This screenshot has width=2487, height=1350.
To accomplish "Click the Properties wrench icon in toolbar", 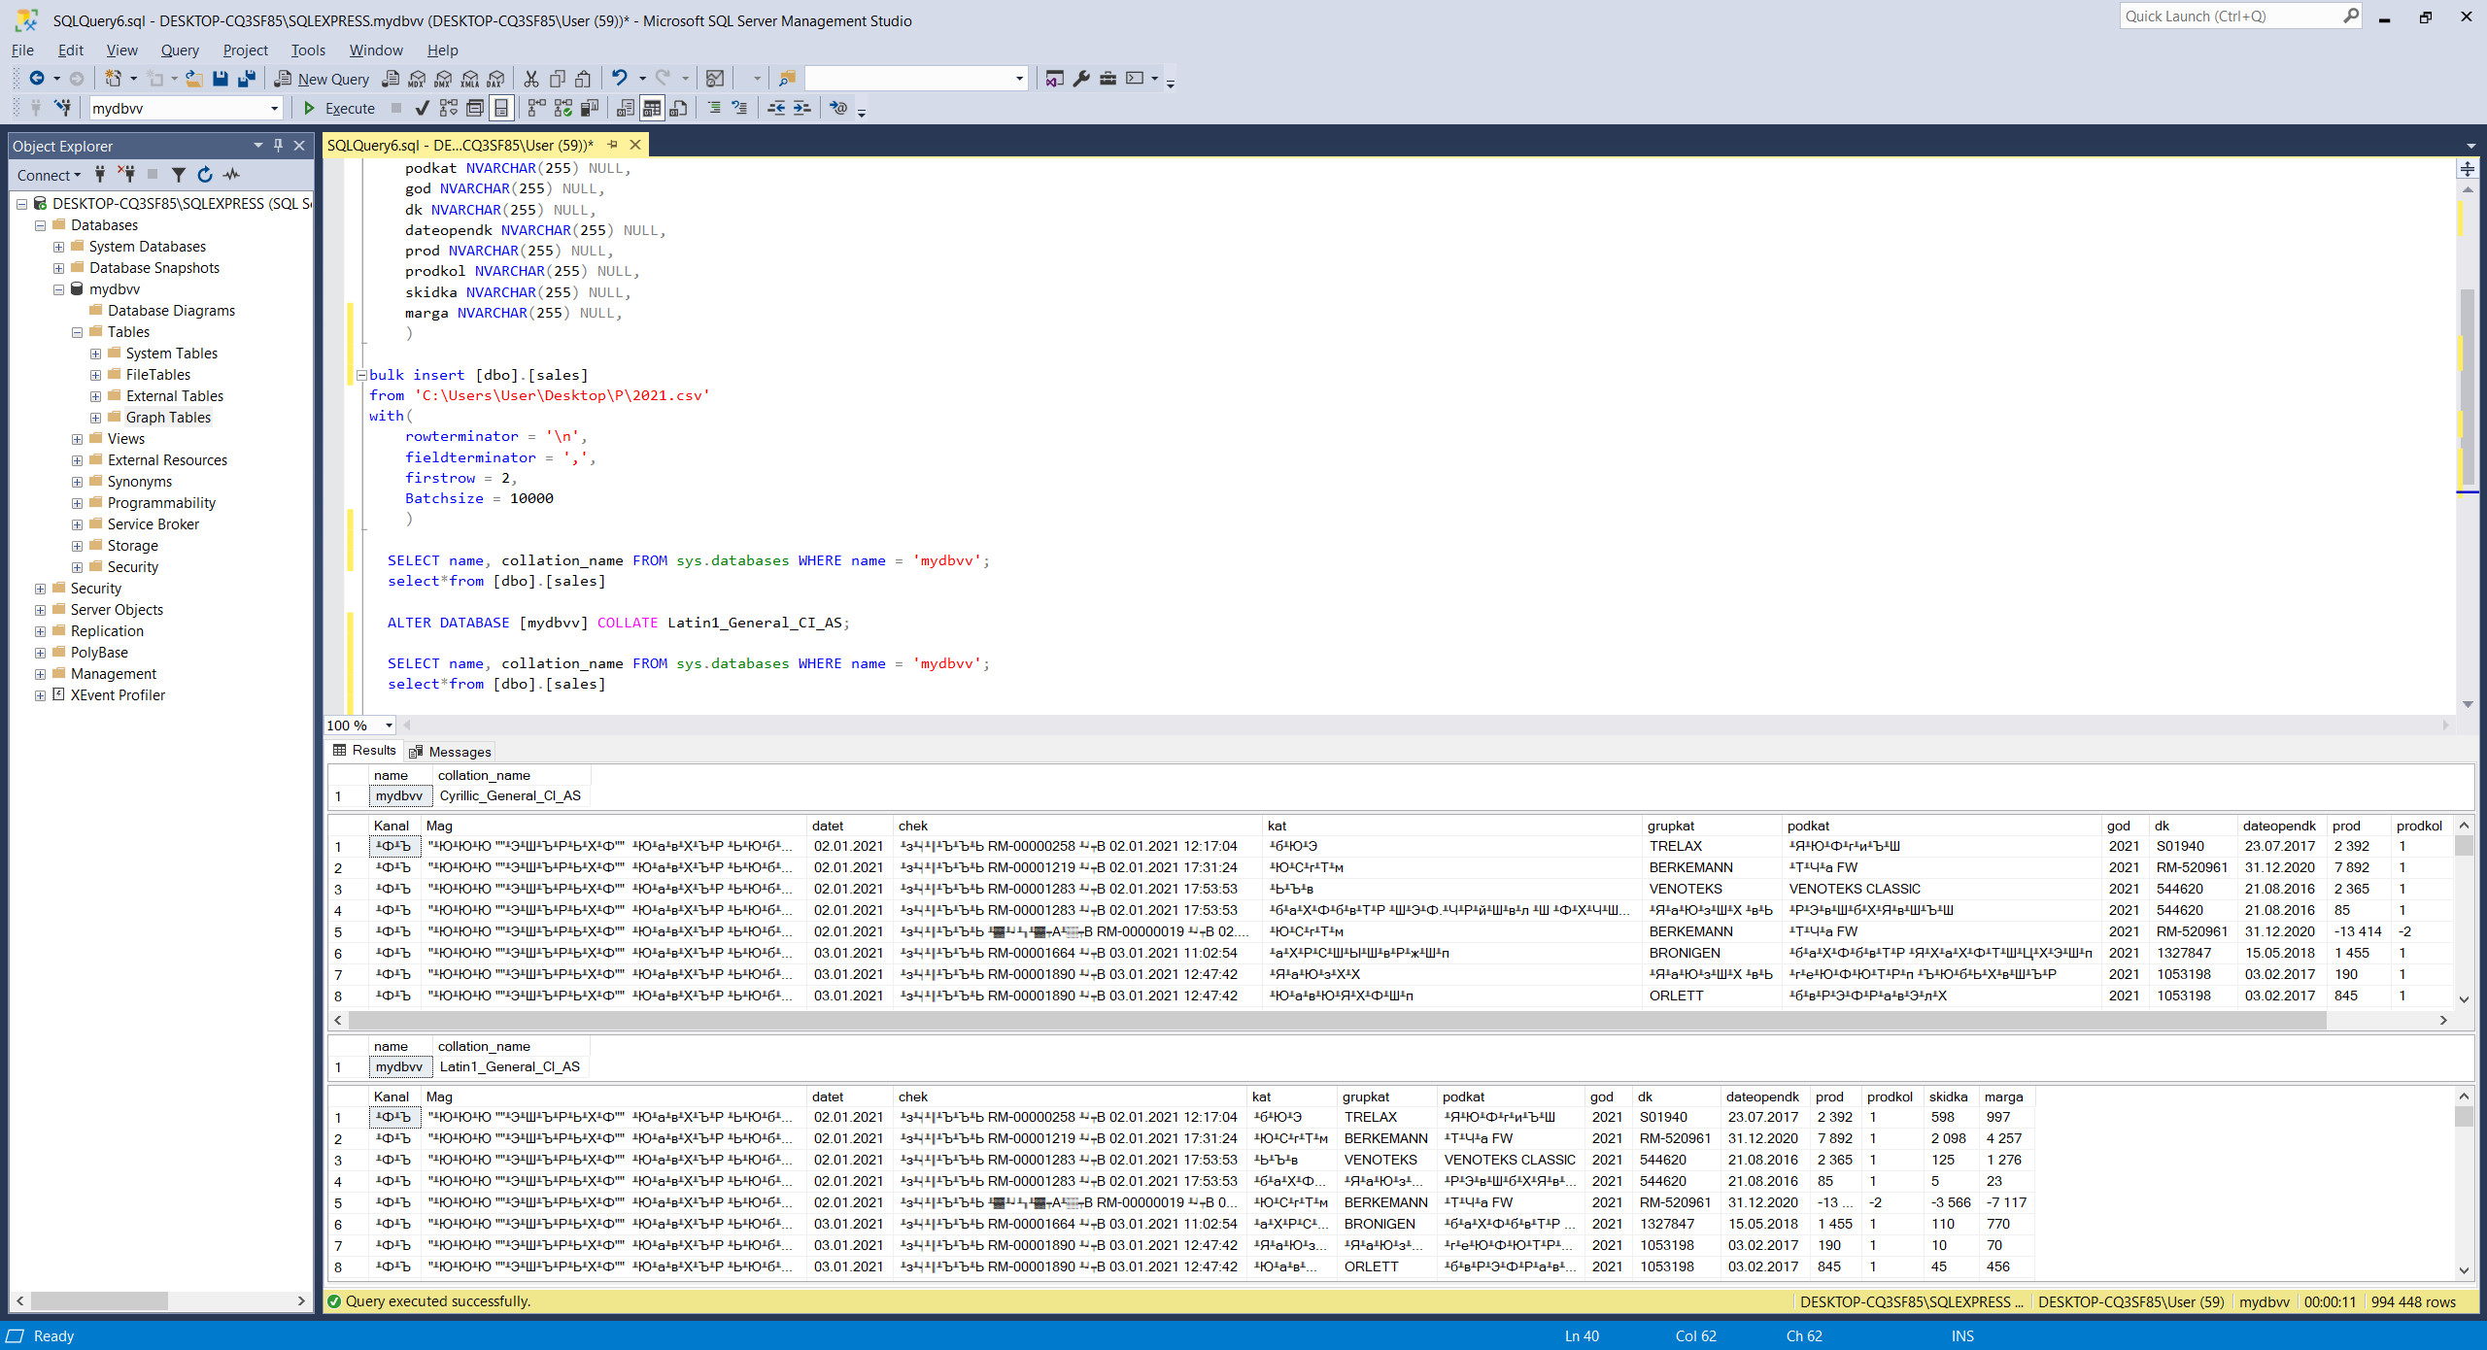I will (x=1081, y=79).
